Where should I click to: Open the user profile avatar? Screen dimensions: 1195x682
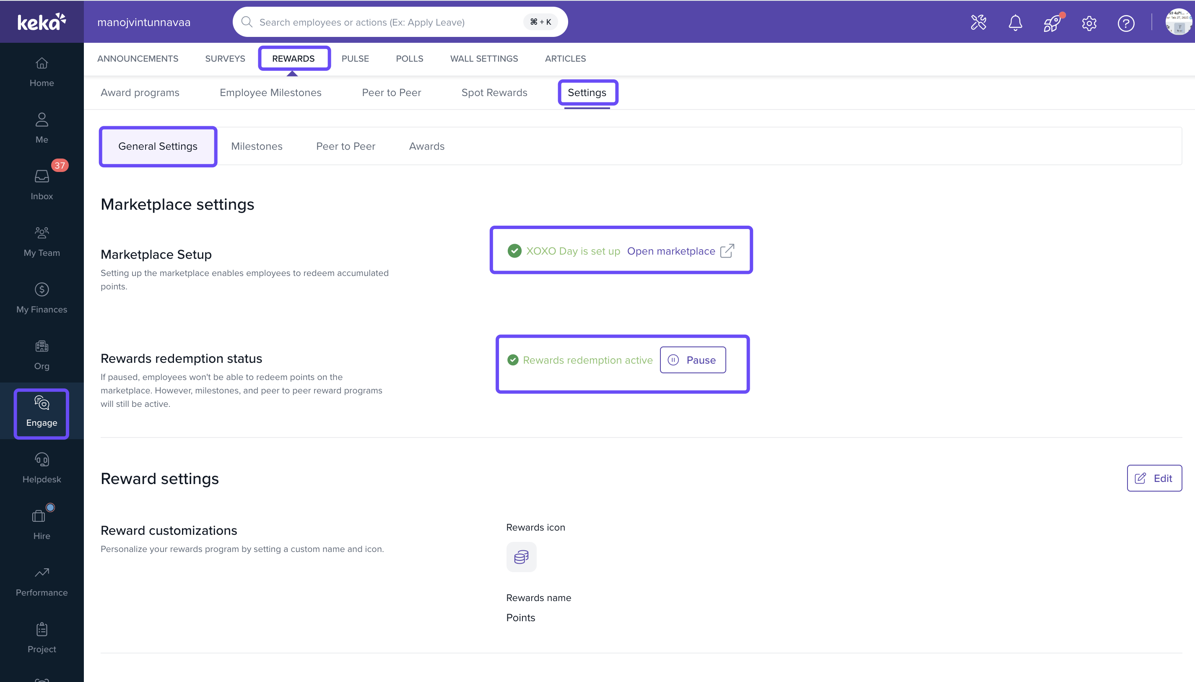click(x=1178, y=22)
